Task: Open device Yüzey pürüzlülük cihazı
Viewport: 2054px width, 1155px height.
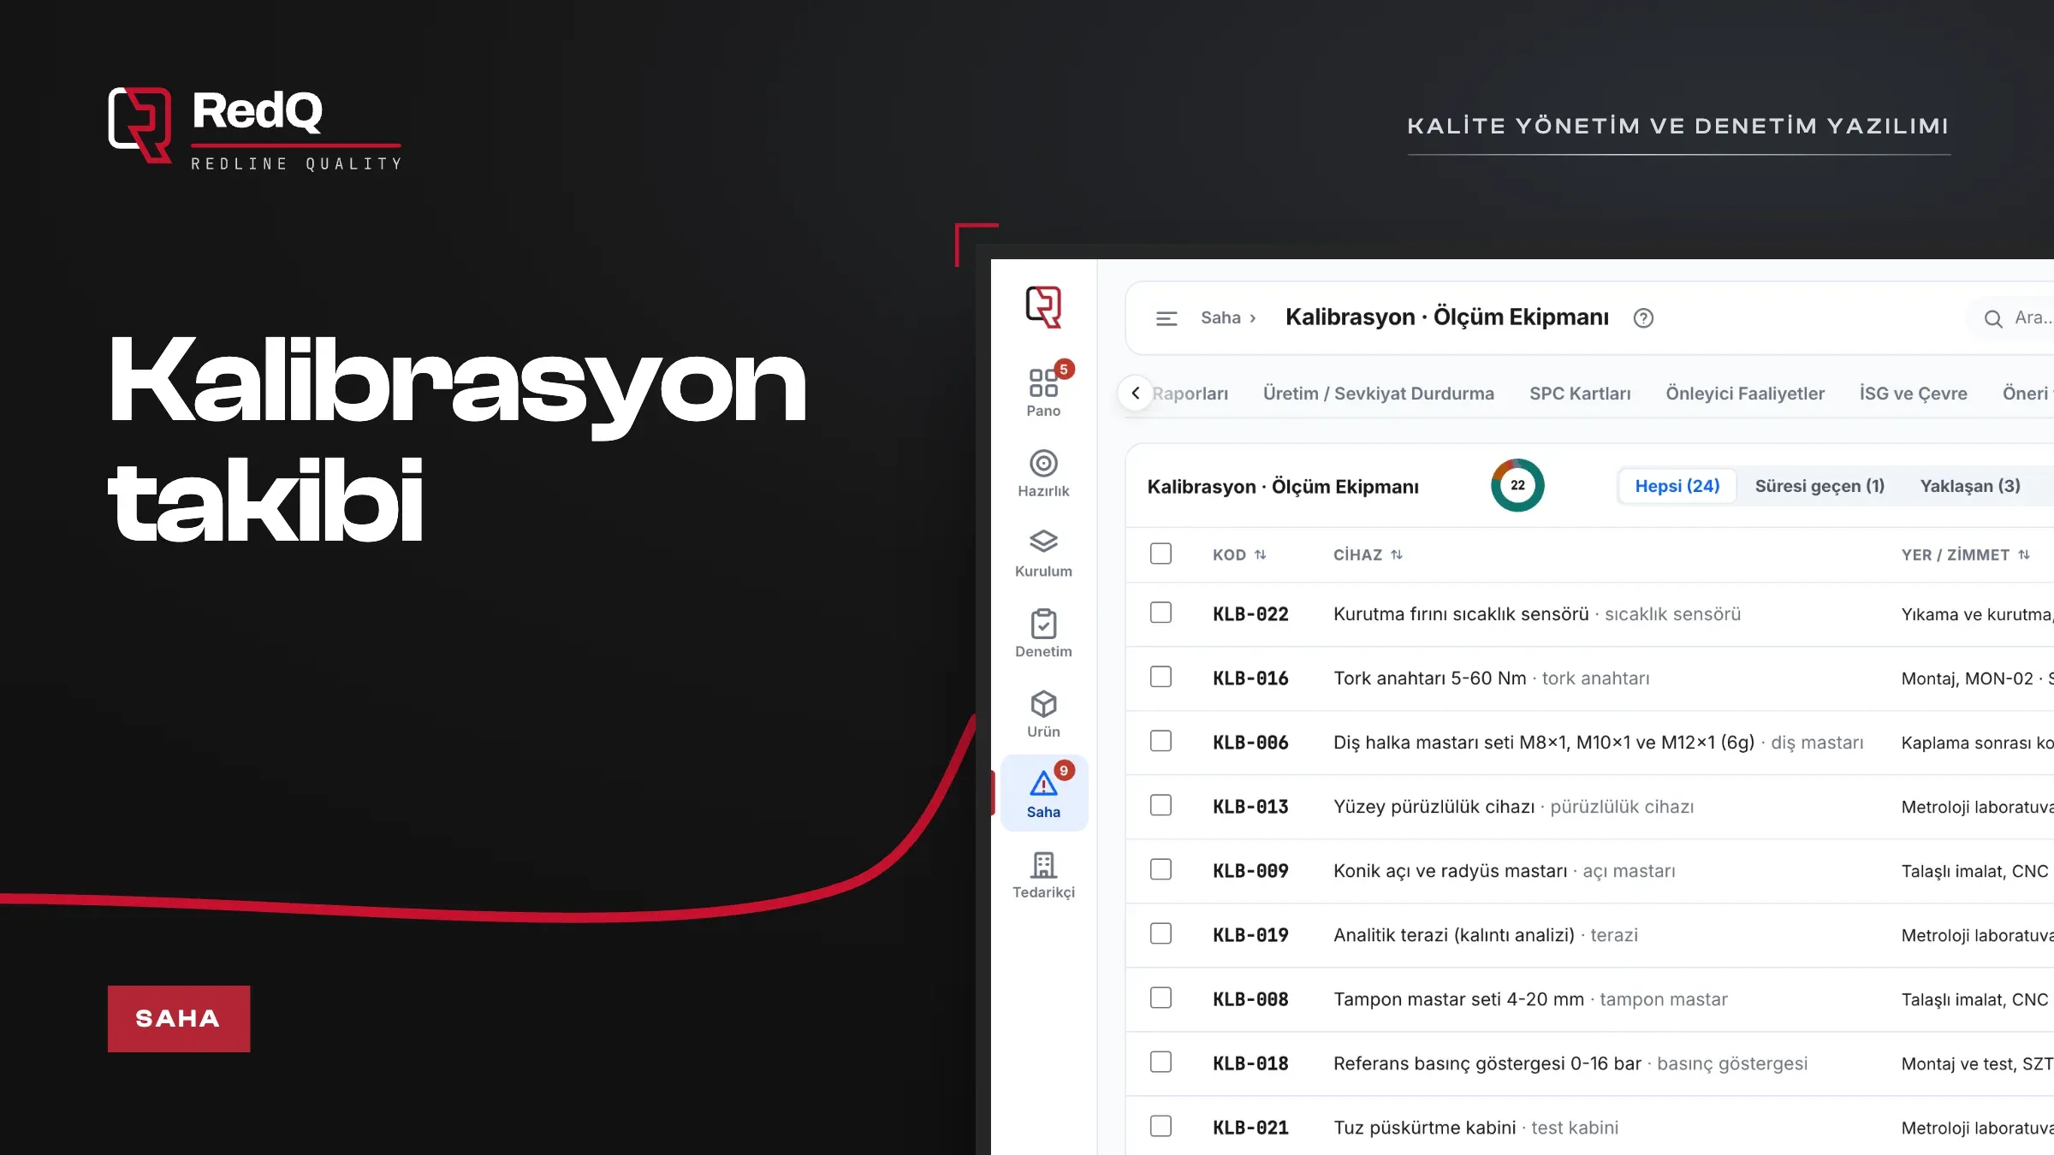Action: (1434, 807)
